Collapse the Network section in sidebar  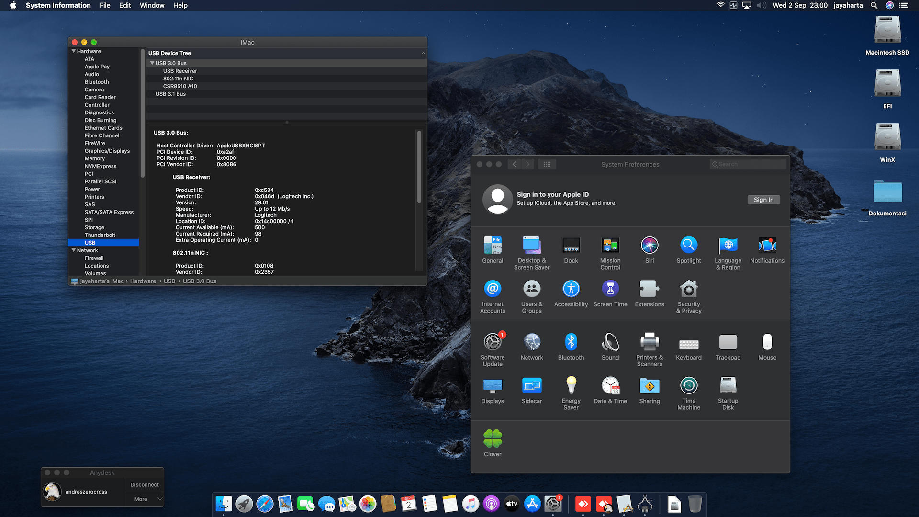click(x=74, y=250)
